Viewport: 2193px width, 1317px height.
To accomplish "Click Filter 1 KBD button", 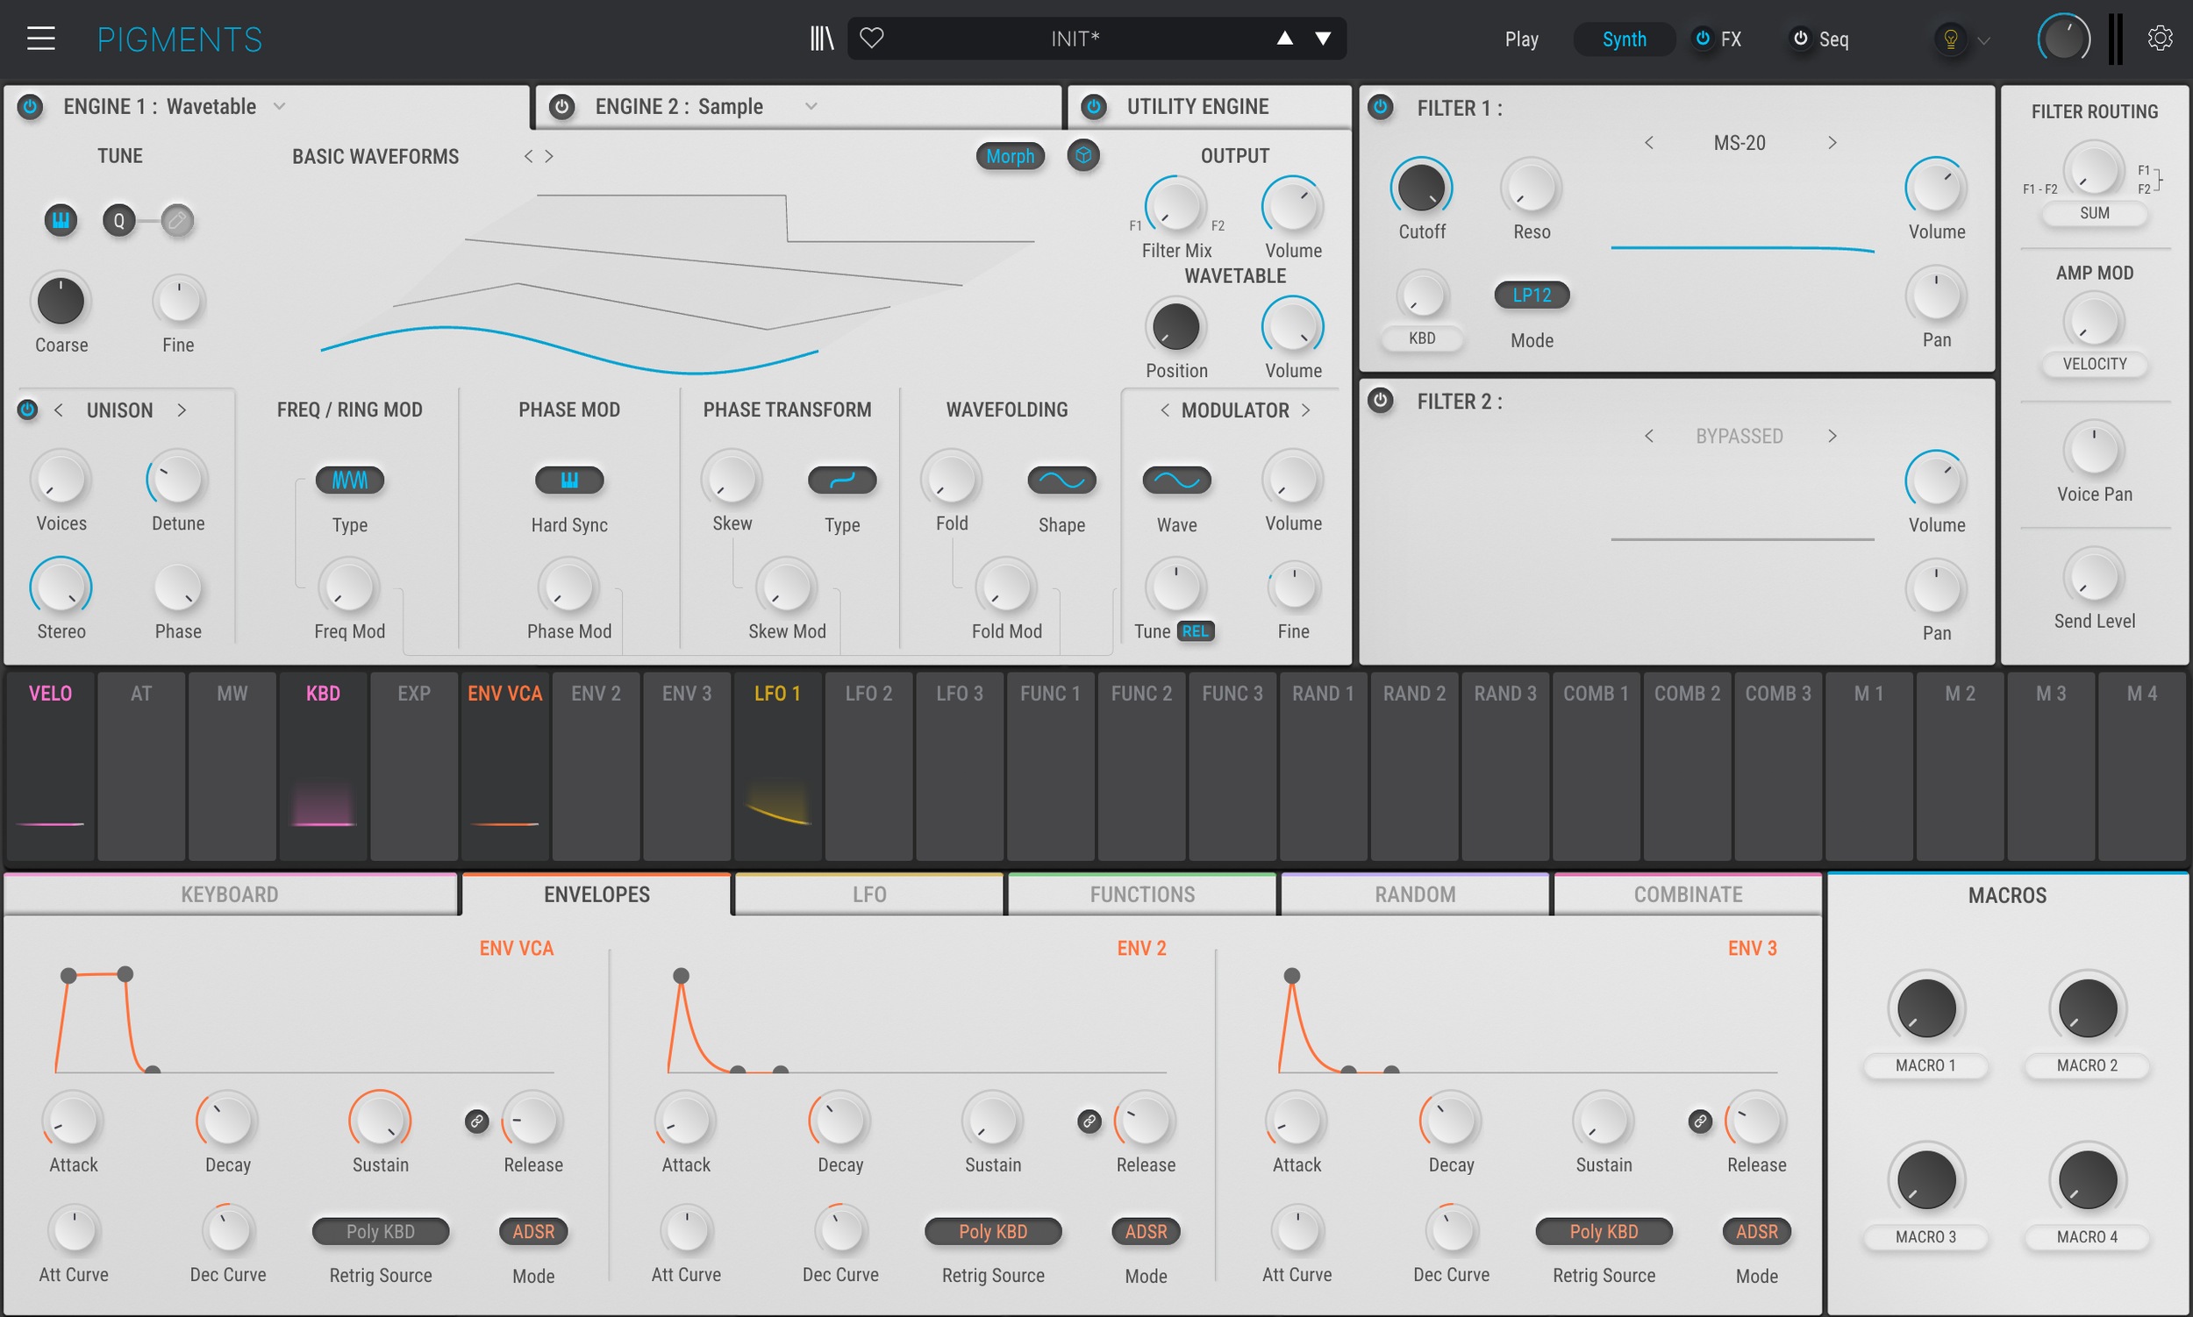I will click(x=1421, y=338).
